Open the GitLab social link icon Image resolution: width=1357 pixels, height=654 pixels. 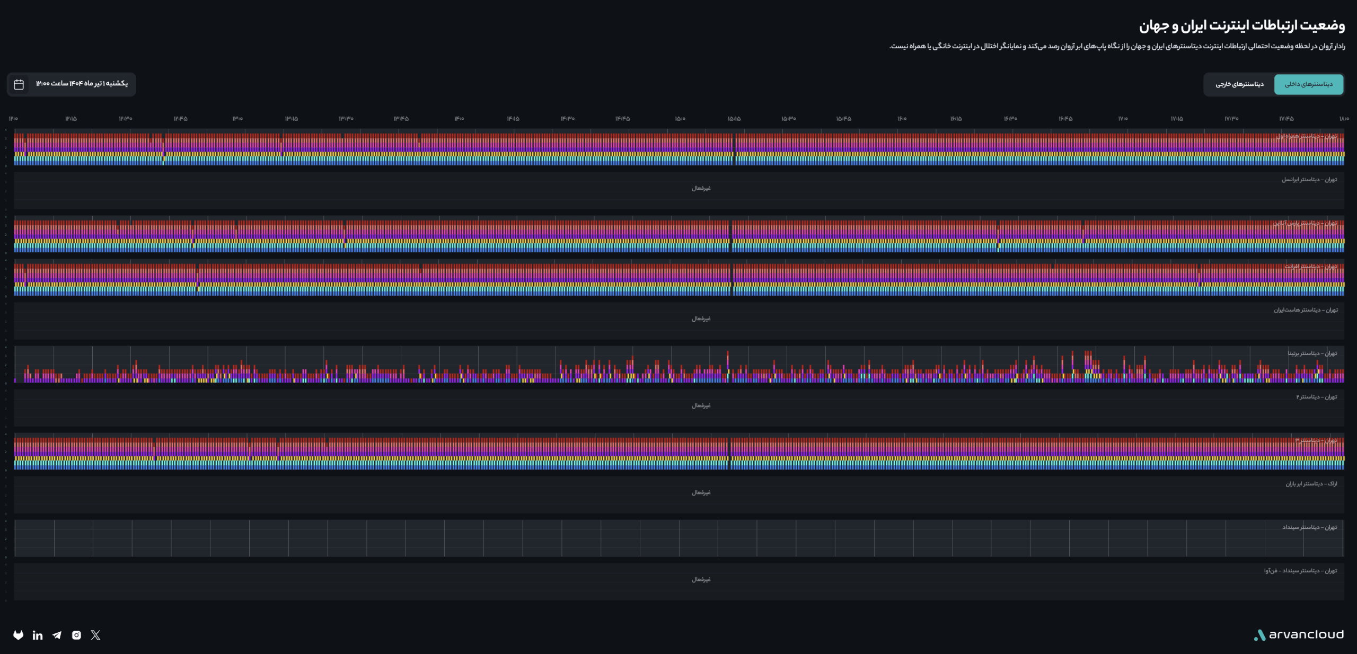click(x=19, y=635)
